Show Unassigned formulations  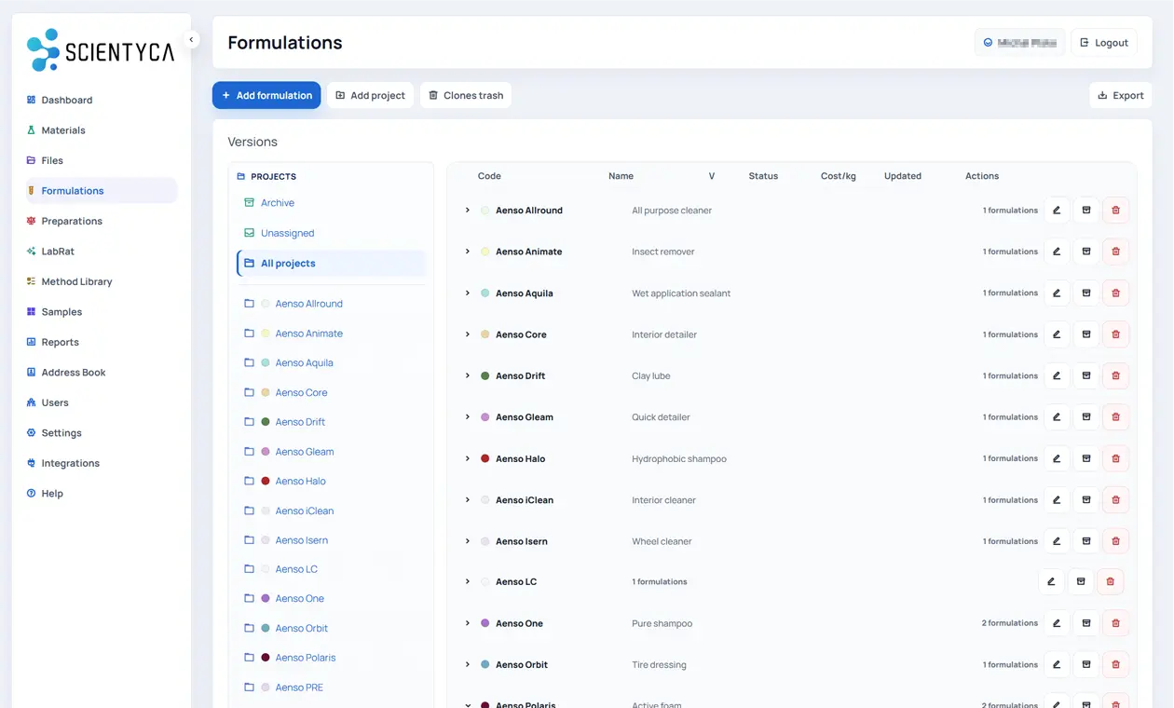click(x=331, y=233)
